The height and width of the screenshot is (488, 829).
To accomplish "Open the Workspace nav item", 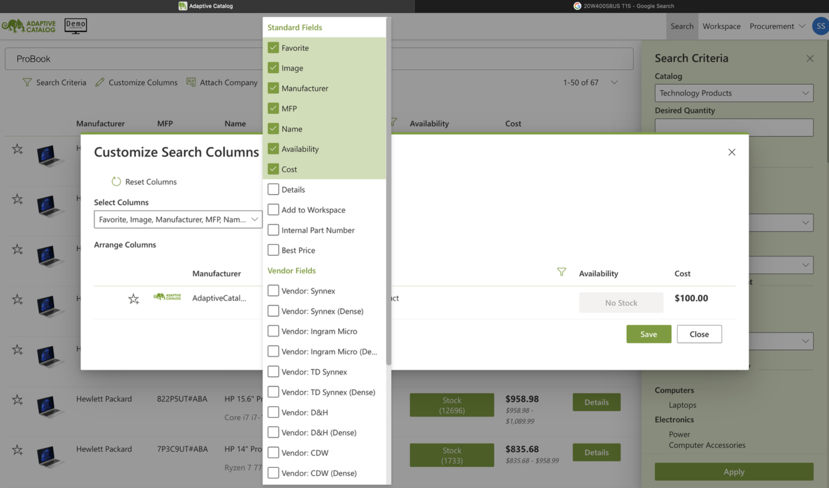I will click(x=721, y=26).
